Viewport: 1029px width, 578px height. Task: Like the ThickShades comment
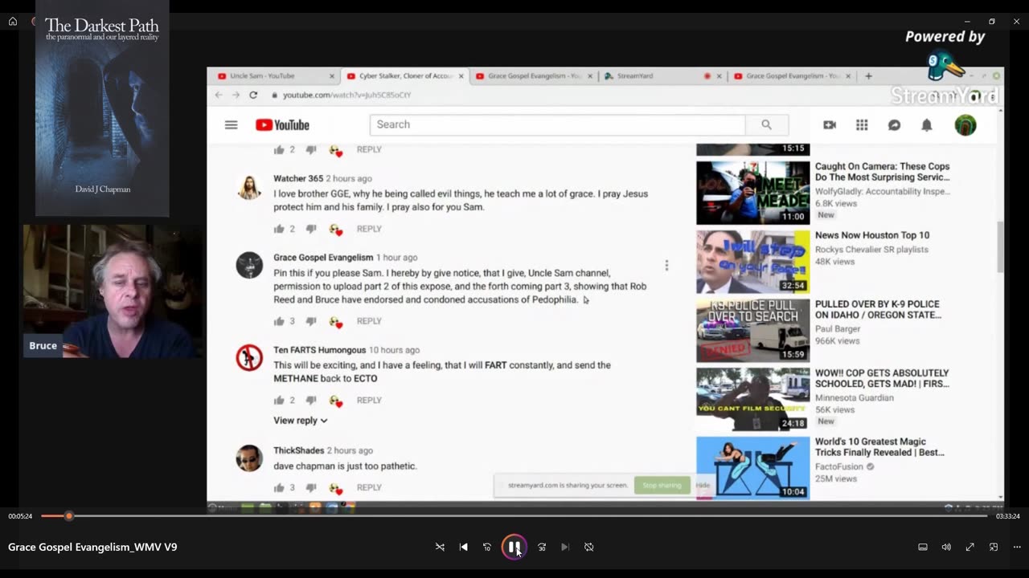point(279,487)
